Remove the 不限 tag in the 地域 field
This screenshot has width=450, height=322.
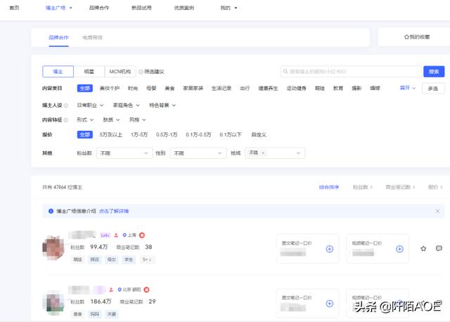(x=263, y=153)
